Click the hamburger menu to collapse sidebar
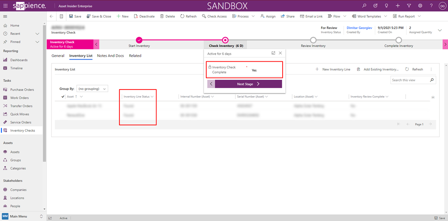The width and height of the screenshot is (448, 221). 5,16
